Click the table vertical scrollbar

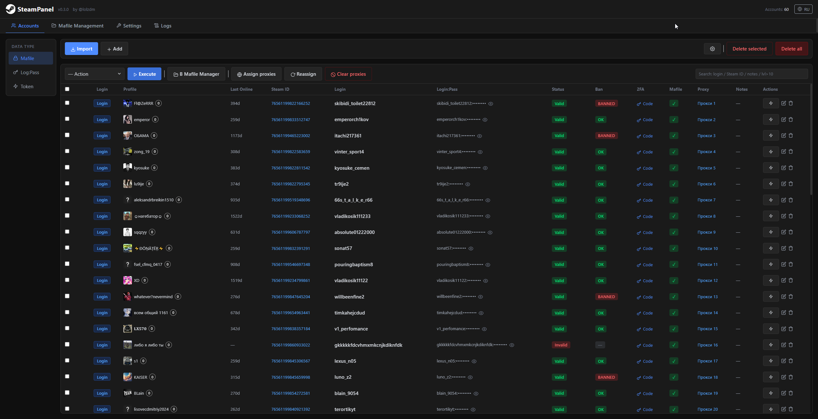tap(811, 140)
